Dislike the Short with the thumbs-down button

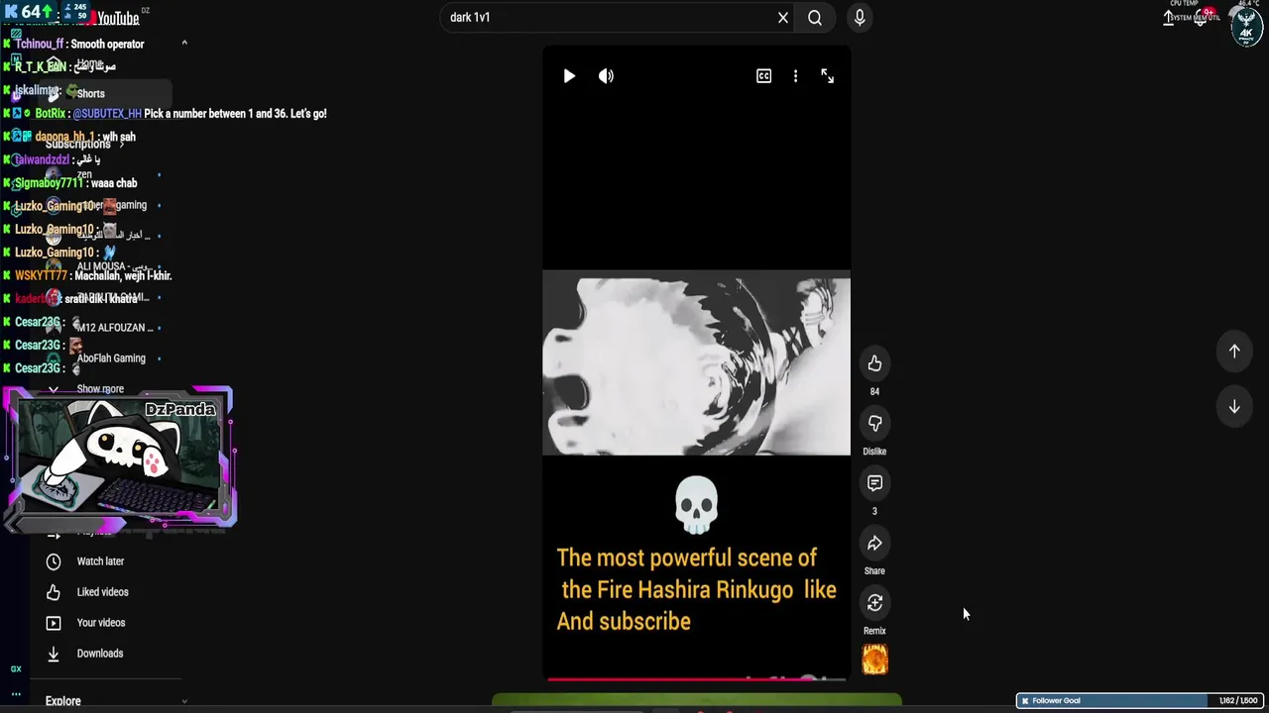[874, 424]
